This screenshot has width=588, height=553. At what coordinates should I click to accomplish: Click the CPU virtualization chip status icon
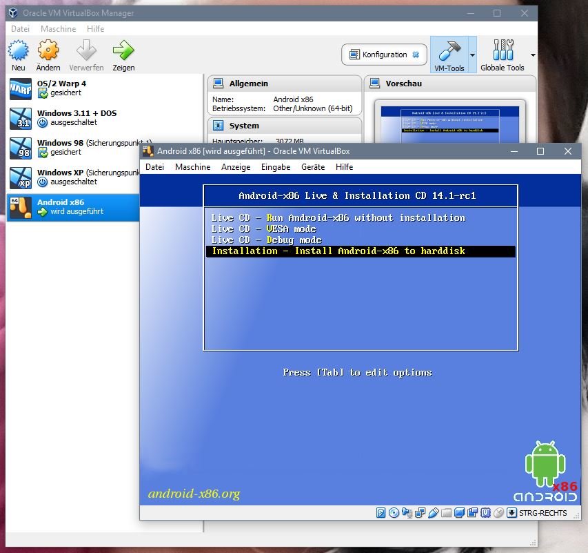point(485,513)
